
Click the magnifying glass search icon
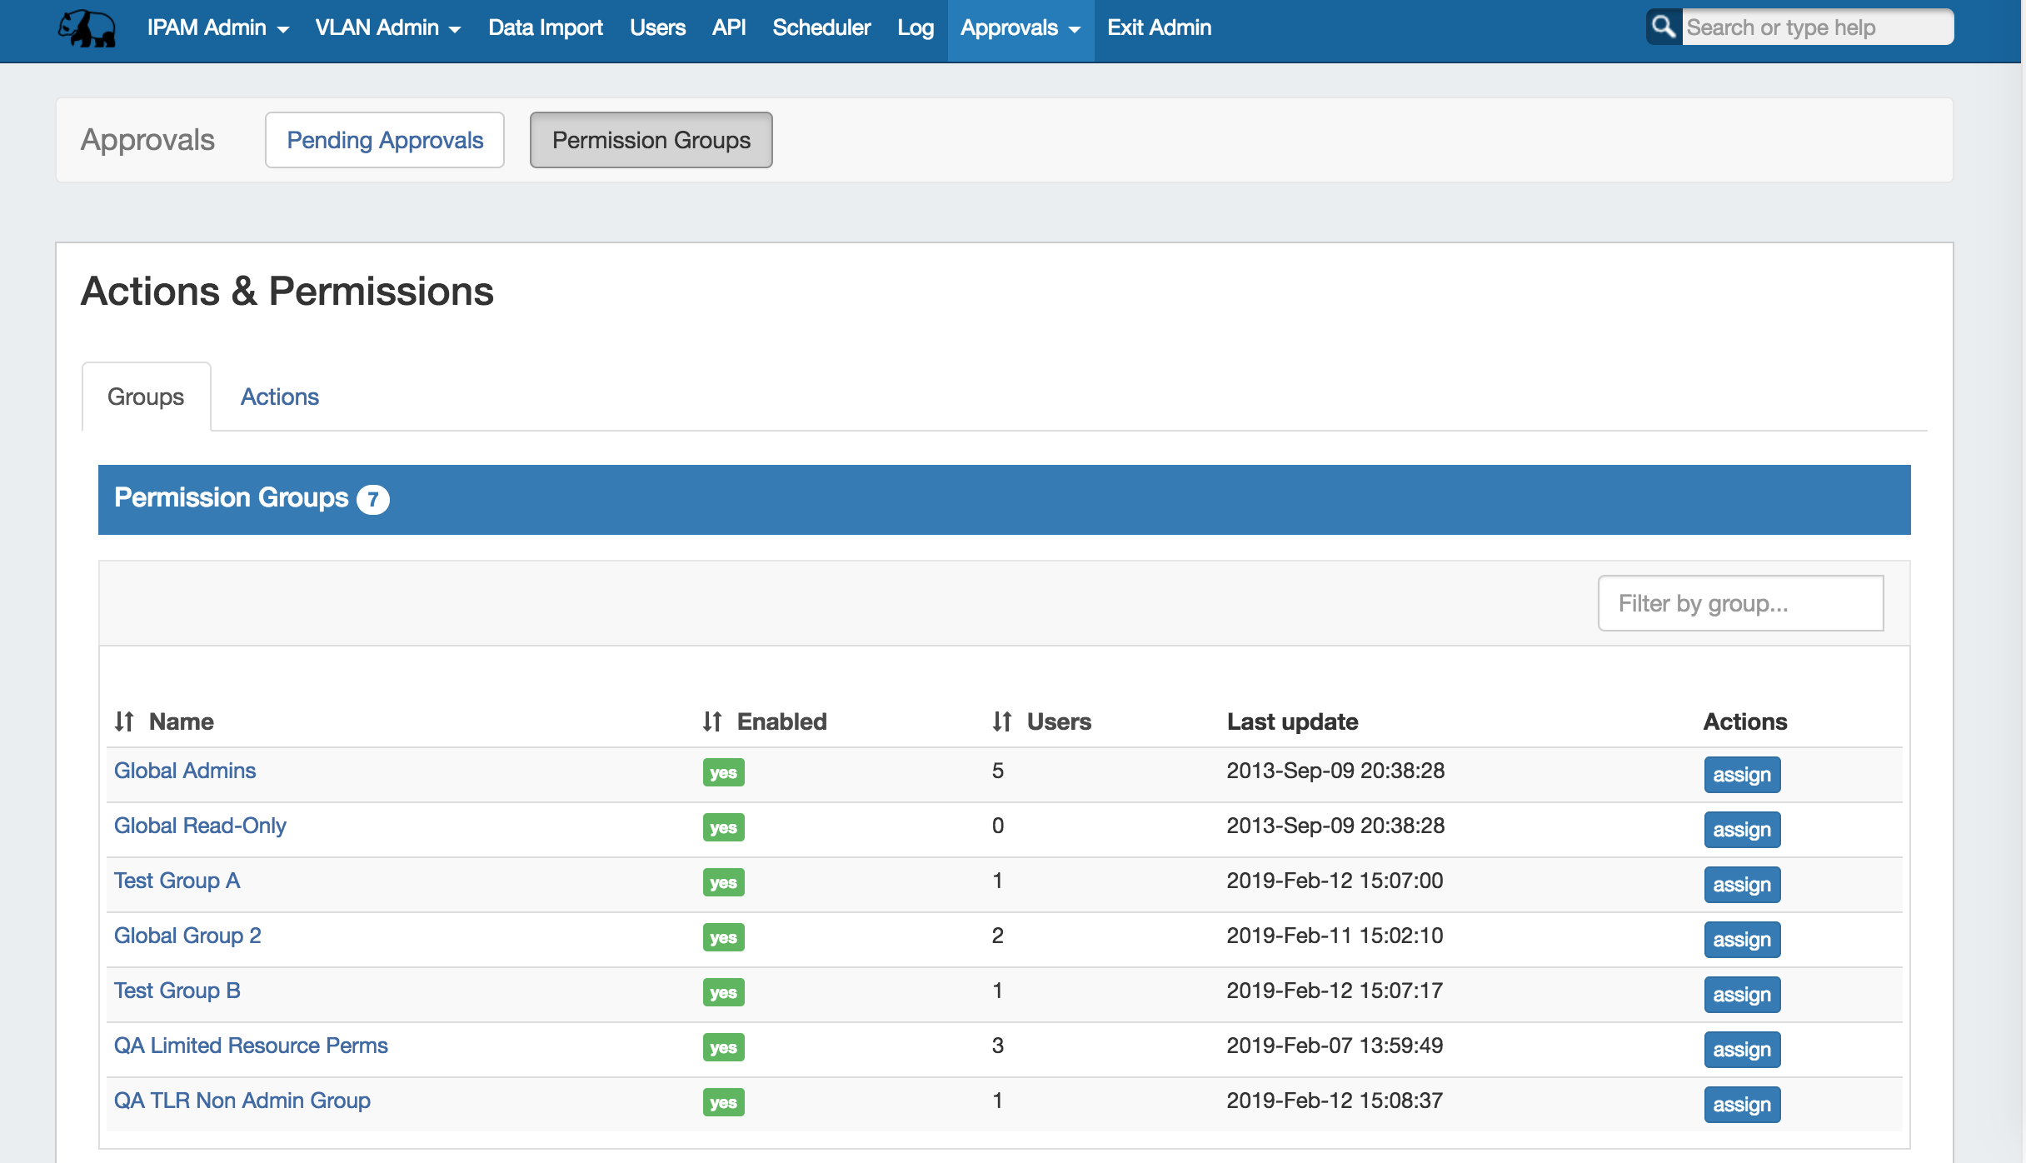pos(1664,27)
